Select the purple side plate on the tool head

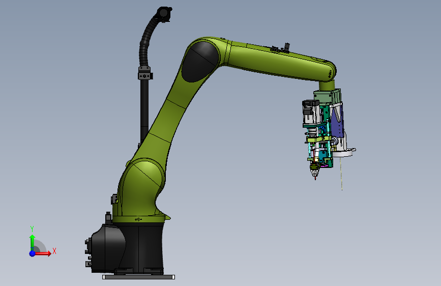338,121
